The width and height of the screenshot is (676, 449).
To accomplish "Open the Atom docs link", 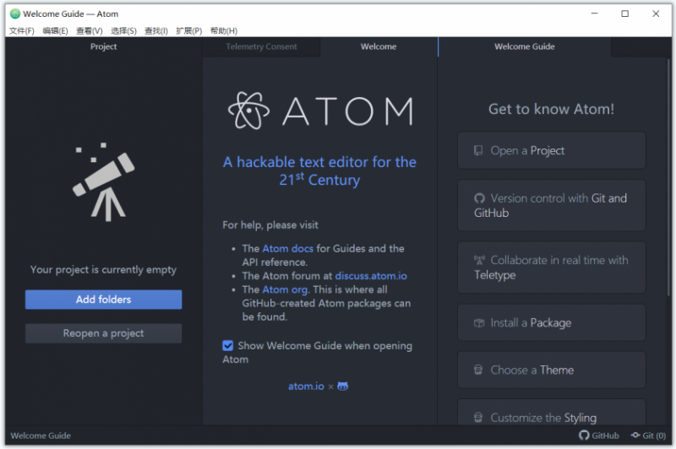I will tap(287, 248).
